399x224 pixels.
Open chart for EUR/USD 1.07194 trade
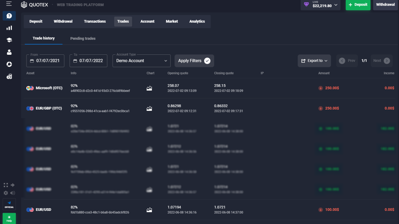(149, 210)
